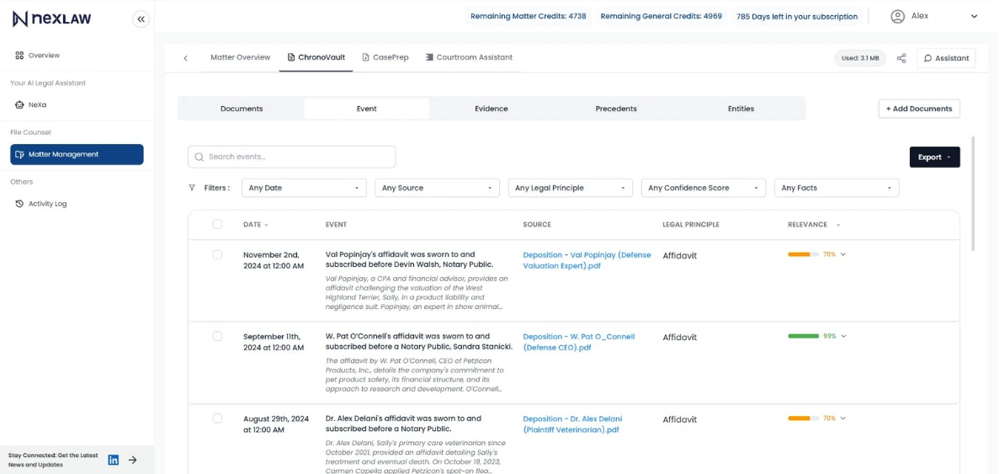Click the Used: 3.1 MB badge
The width and height of the screenshot is (999, 474).
click(x=859, y=58)
